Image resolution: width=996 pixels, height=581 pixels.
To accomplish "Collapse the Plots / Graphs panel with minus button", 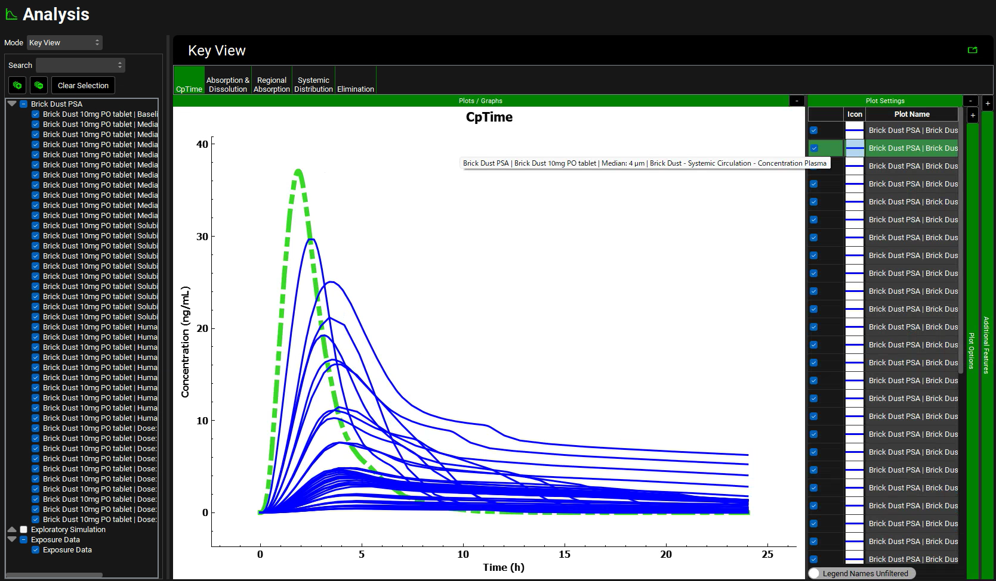I will [797, 101].
